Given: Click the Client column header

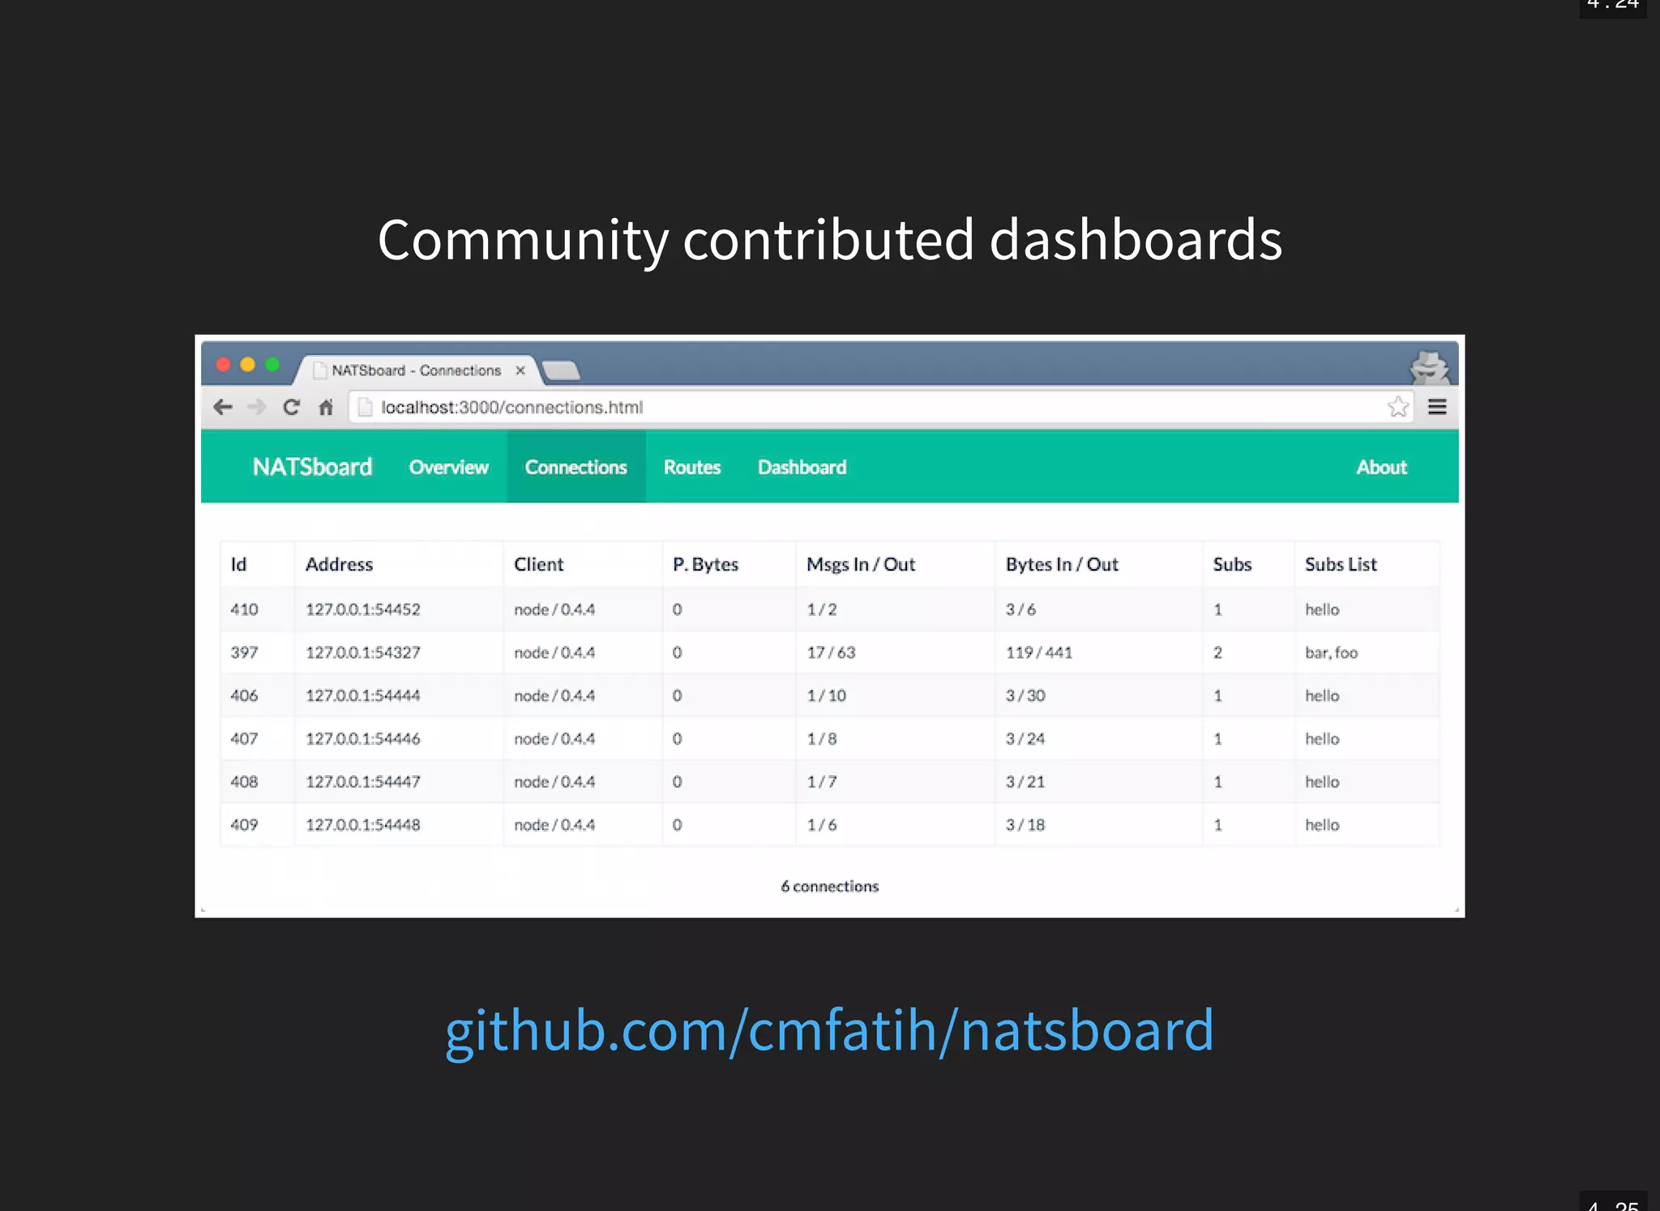Looking at the screenshot, I should (538, 564).
